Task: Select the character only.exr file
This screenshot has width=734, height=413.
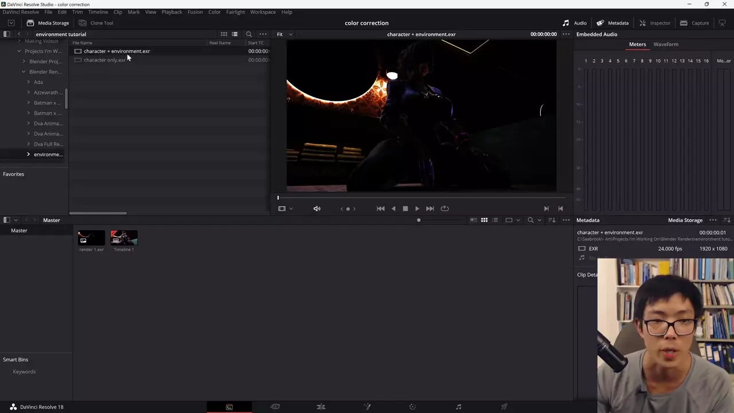Action: pos(104,60)
